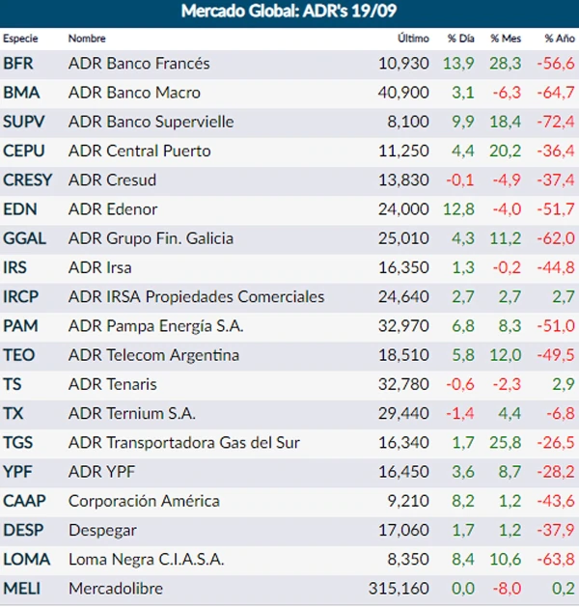The height and width of the screenshot is (608, 579).
Task: Open the GGAL ticker symbol
Action: [24, 238]
